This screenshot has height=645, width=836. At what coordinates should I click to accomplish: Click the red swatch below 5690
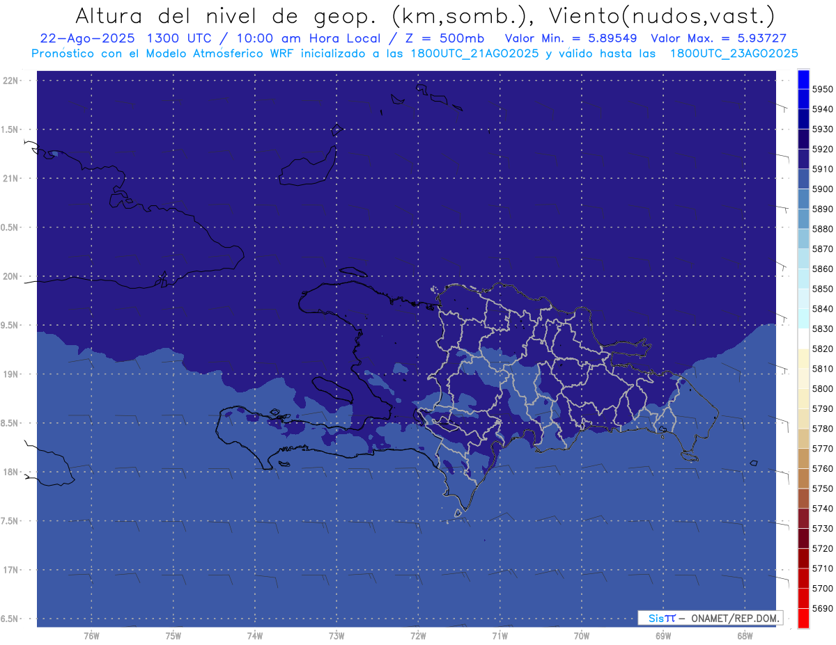(803, 618)
